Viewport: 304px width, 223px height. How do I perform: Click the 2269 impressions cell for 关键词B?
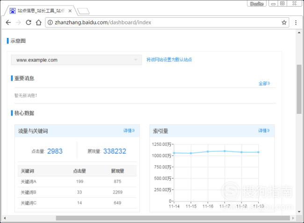[x=118, y=192]
